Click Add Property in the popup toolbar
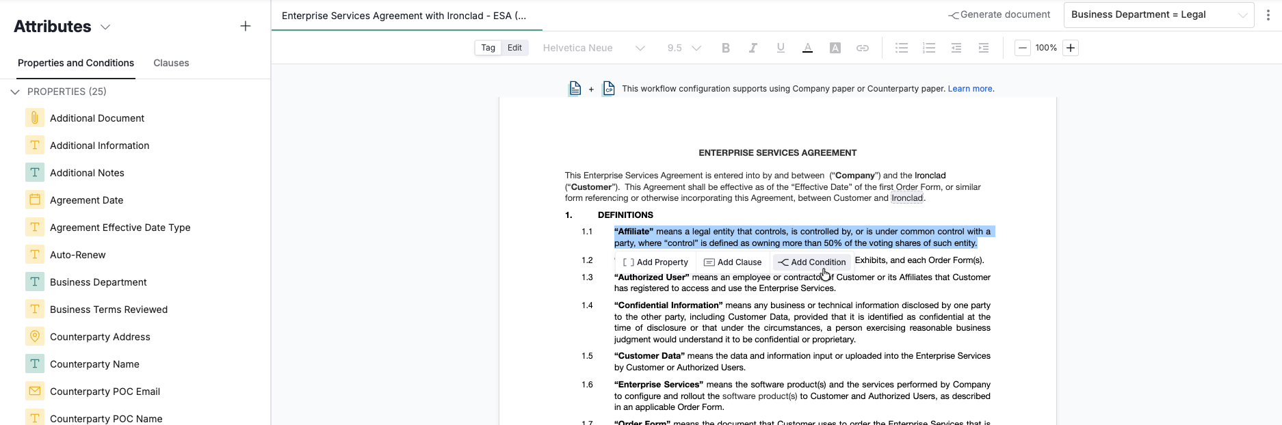This screenshot has width=1282, height=425. 655,262
